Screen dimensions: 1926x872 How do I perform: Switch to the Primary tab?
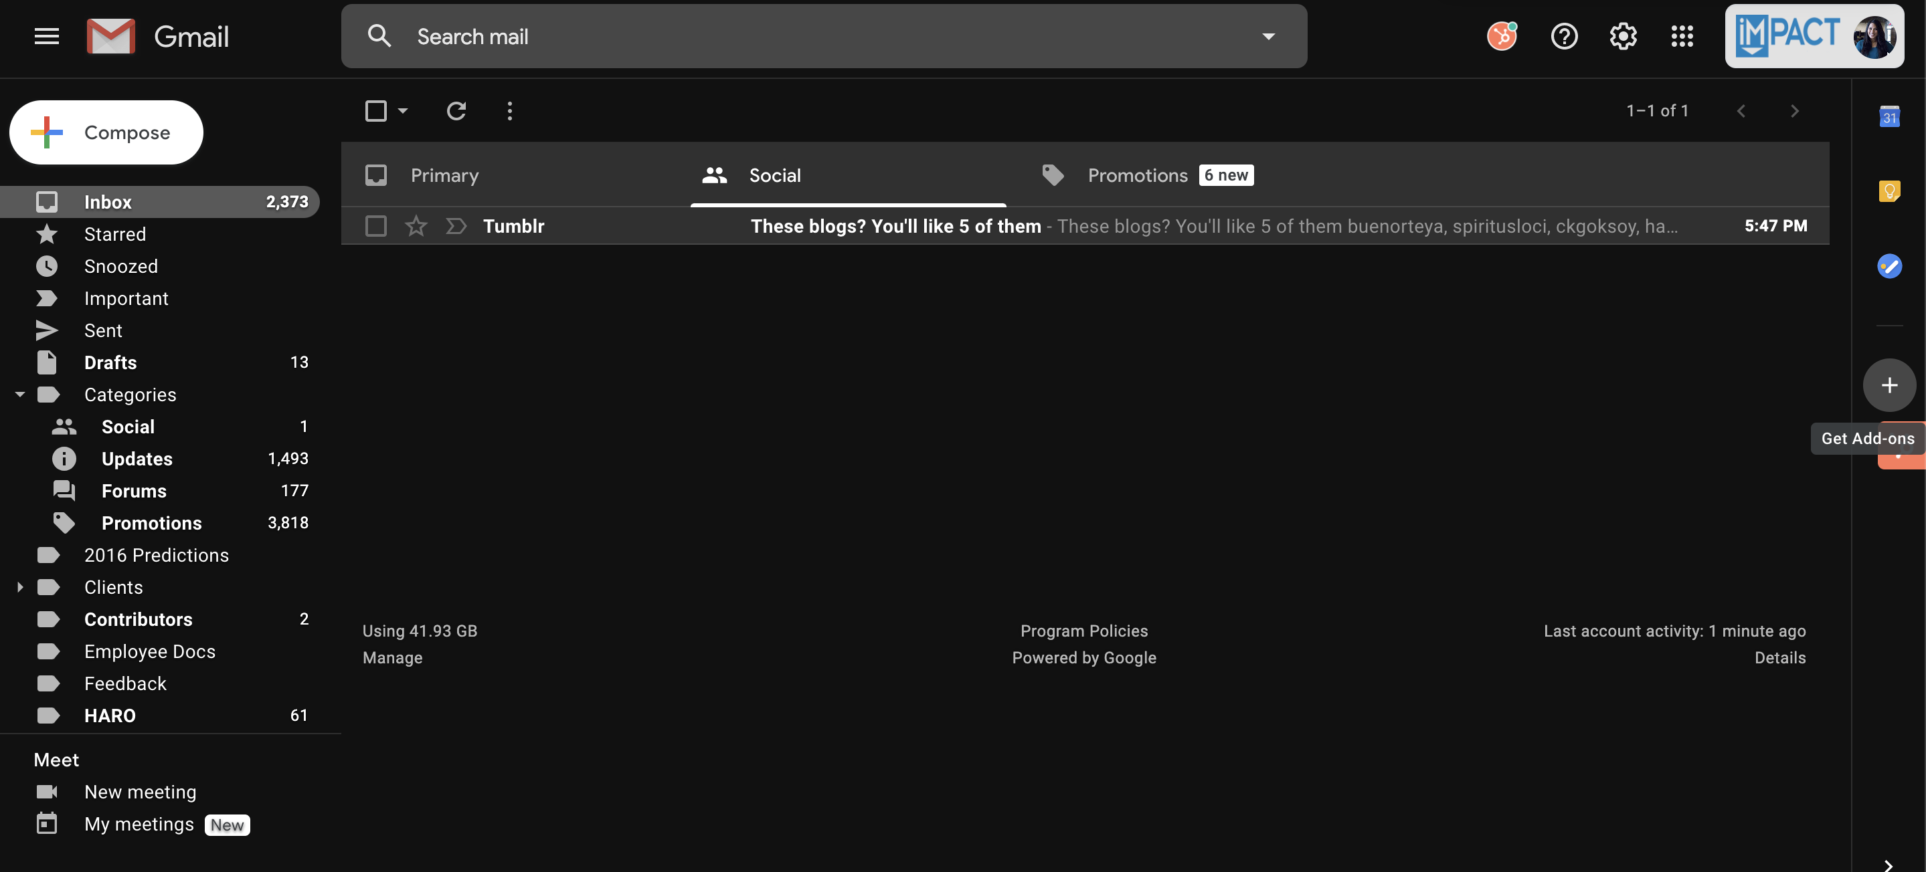tap(444, 175)
